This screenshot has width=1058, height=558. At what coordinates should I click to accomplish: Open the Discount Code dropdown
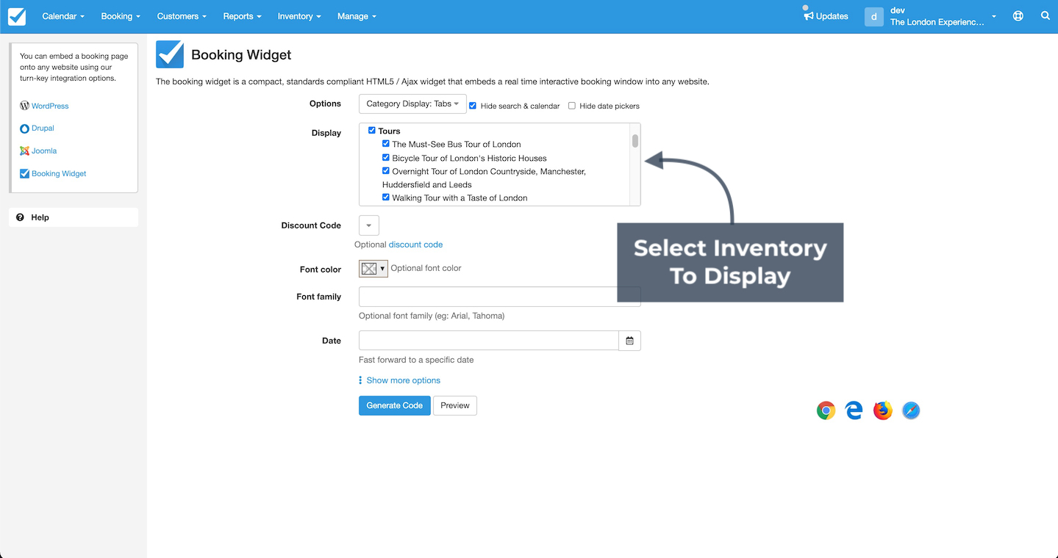click(369, 225)
